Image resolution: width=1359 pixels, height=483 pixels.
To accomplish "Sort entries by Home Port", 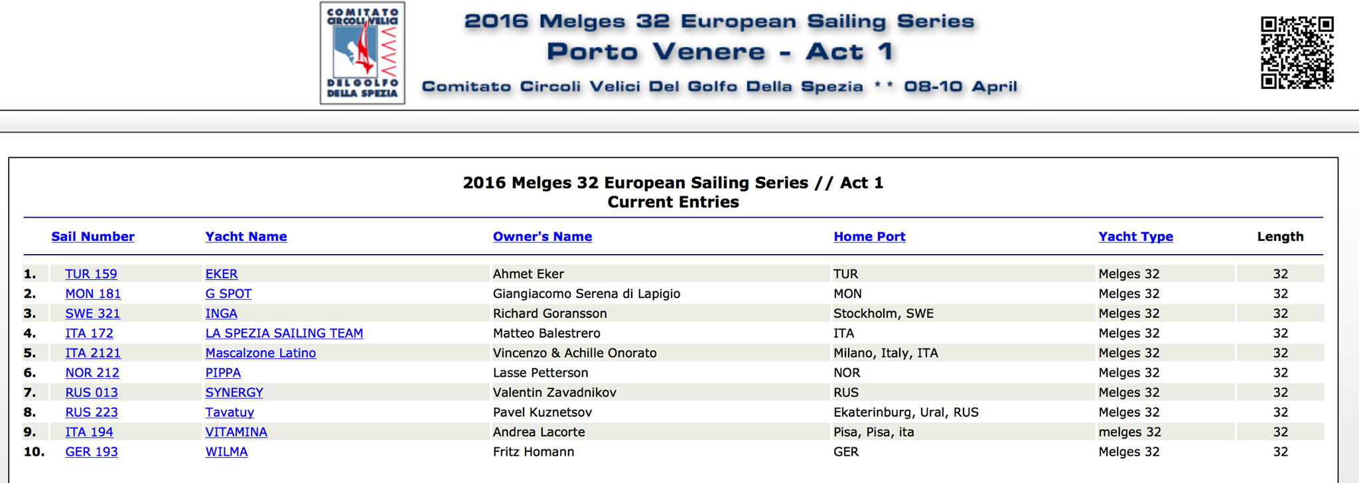I will 869,237.
